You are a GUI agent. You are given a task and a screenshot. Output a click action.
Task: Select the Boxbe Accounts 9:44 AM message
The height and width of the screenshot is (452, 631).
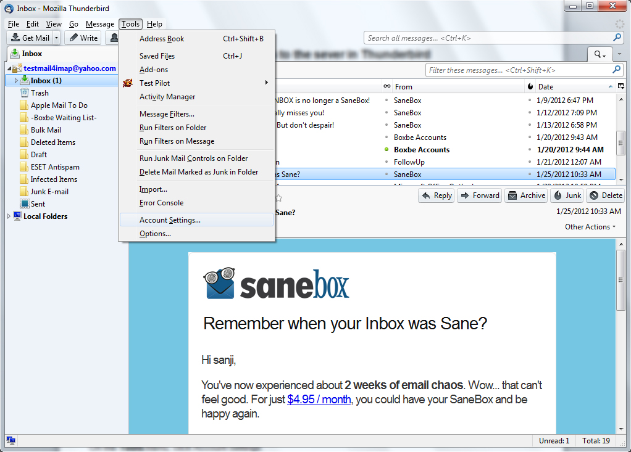(x=446, y=150)
